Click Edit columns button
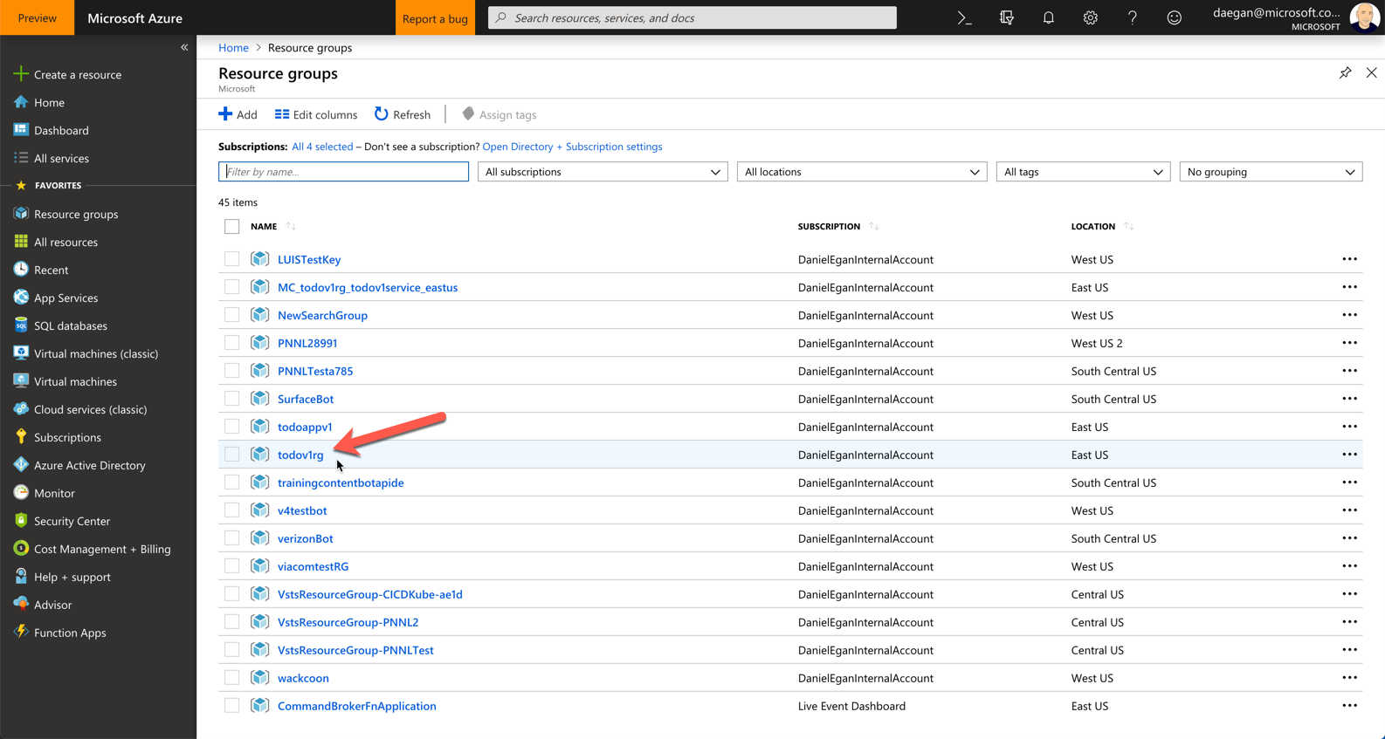The image size is (1385, 739). click(316, 114)
